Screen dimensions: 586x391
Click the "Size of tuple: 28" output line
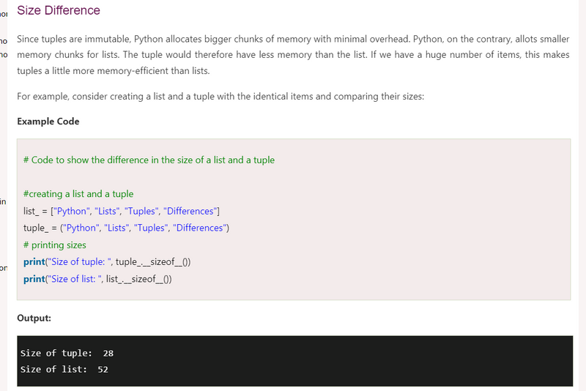point(67,353)
